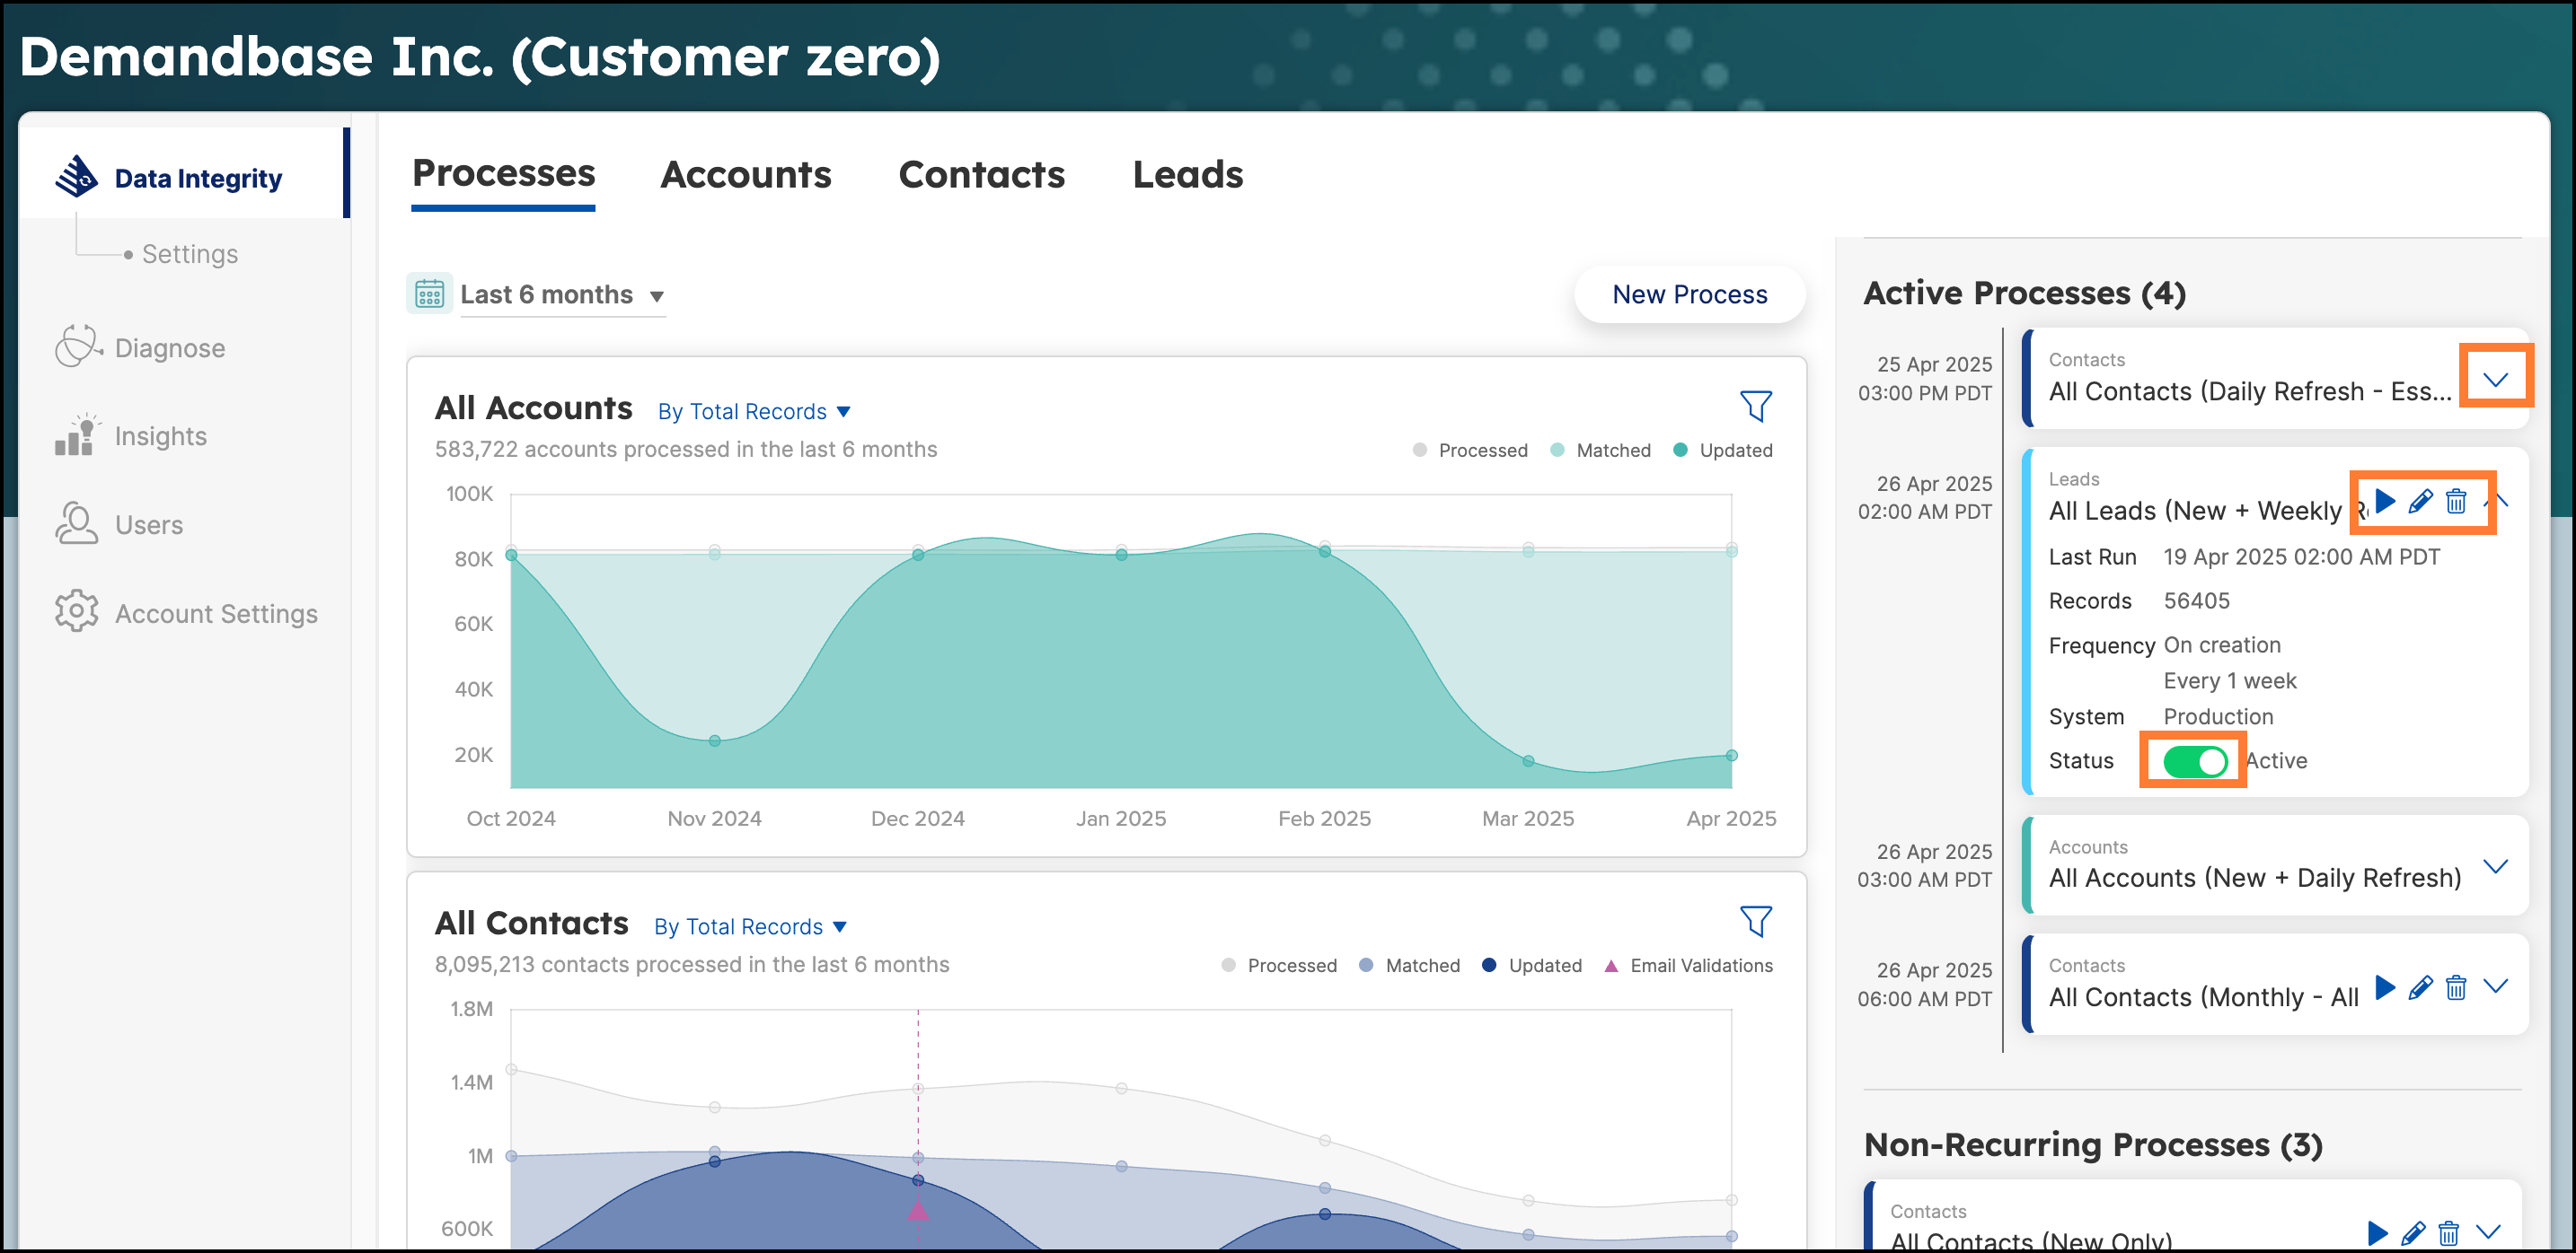Toggle Matched series in All Contacts legend

pyautogui.click(x=1409, y=965)
